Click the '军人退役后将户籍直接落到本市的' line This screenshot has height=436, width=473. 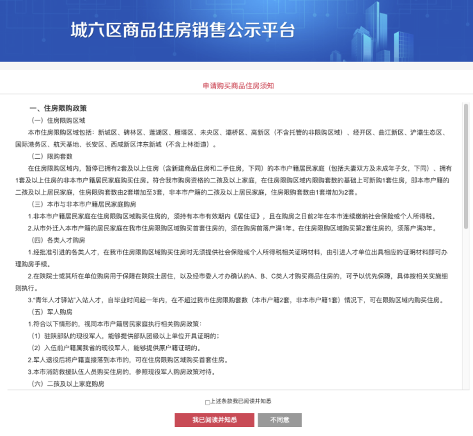tap(128, 360)
